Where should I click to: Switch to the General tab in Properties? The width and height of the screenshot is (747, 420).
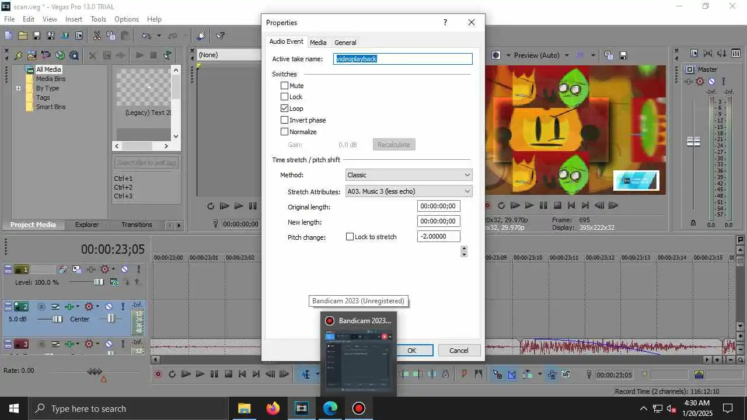[x=345, y=43]
